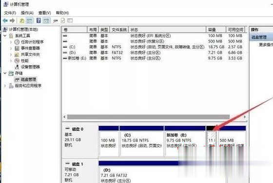Collapse the 系统工具 tree node

click(5, 36)
